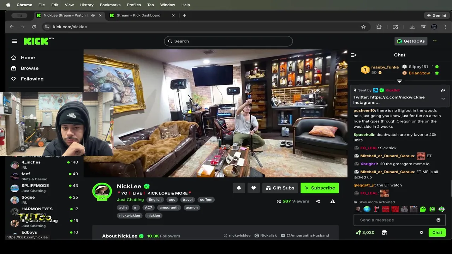Open the Nickalisk Instagram link

(x=266, y=236)
